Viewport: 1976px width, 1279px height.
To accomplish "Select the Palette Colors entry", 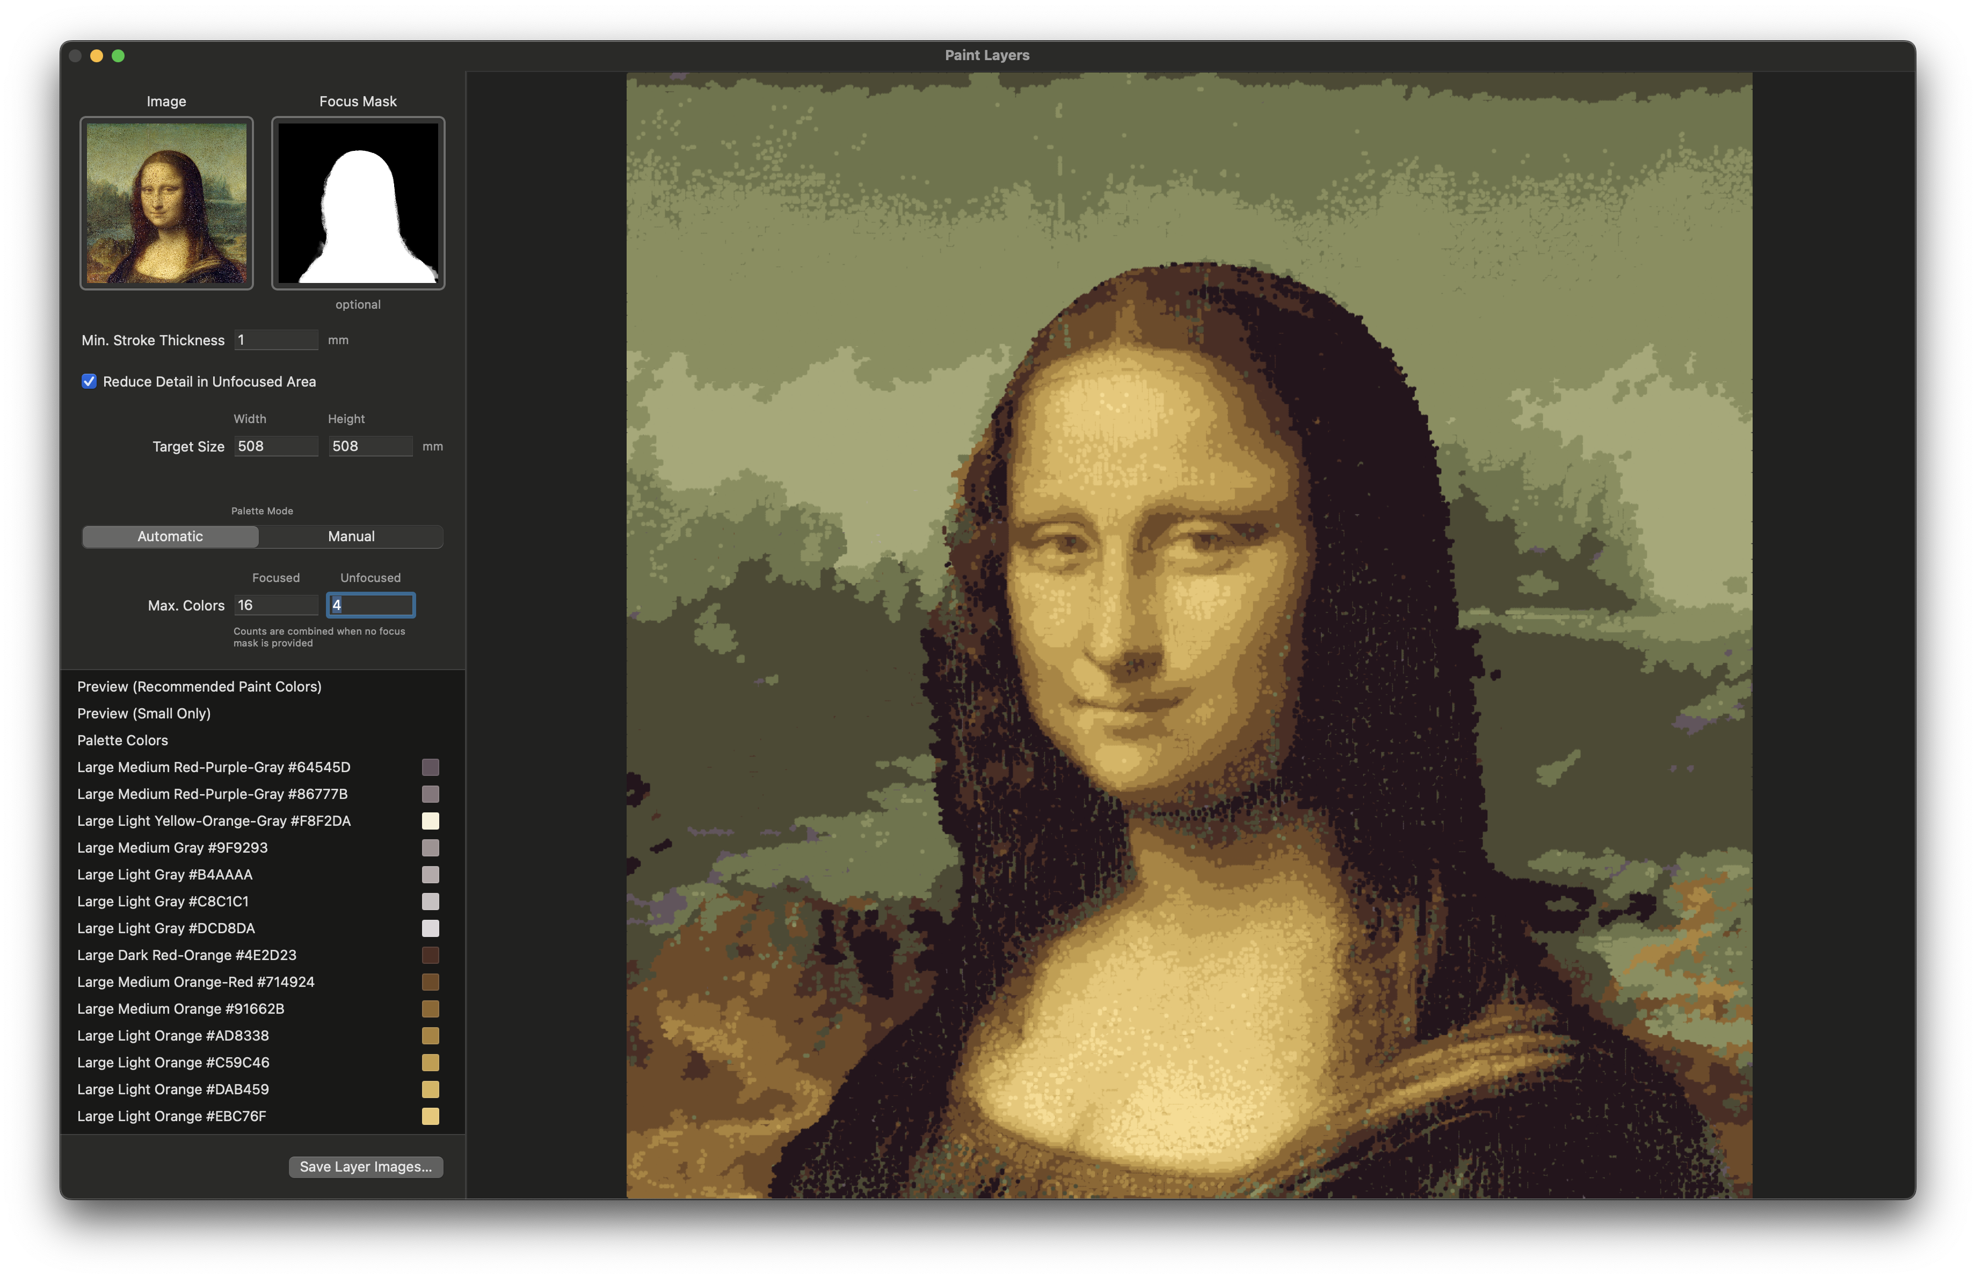I will (x=122, y=740).
